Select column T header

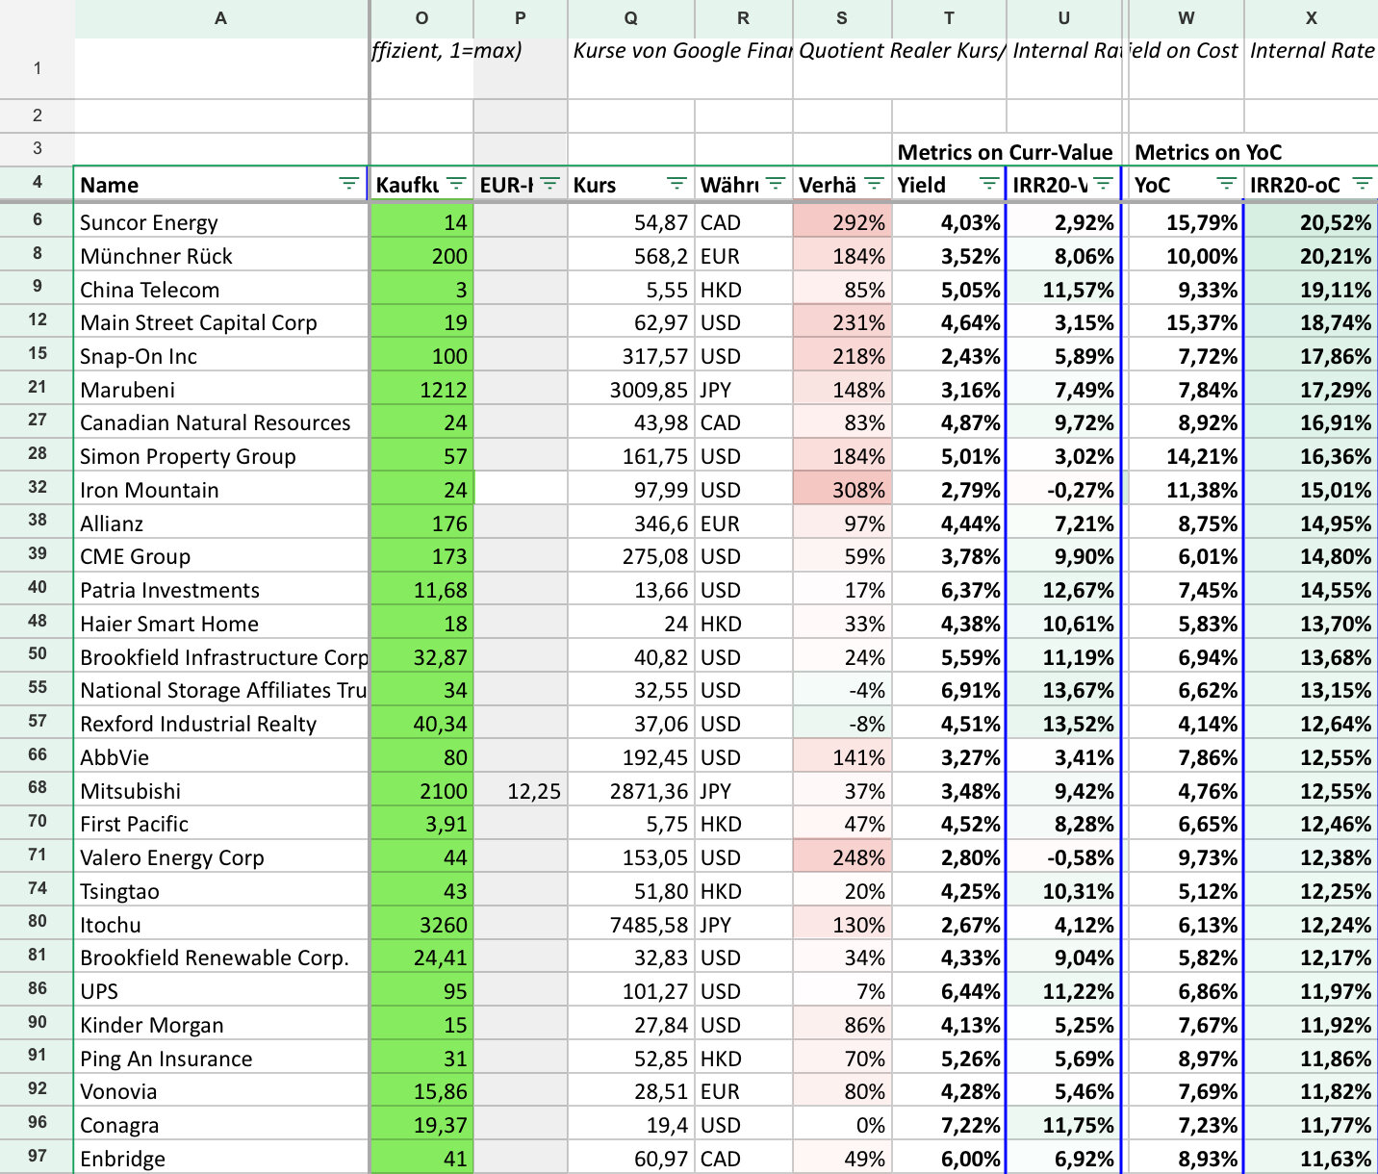click(x=950, y=18)
